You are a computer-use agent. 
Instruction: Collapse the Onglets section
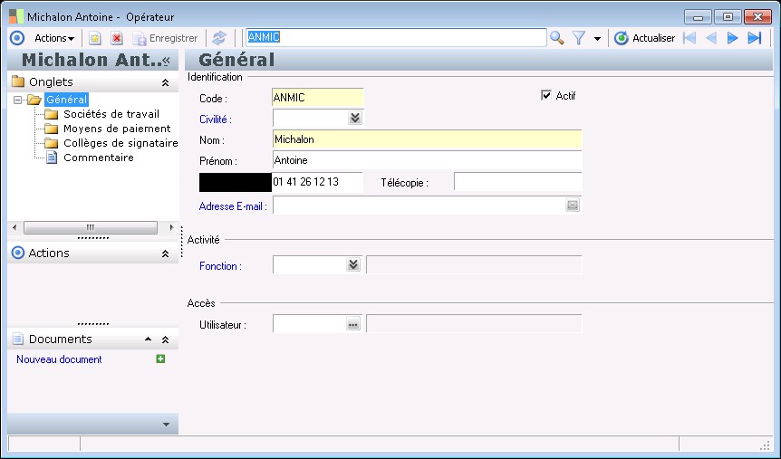tap(165, 82)
